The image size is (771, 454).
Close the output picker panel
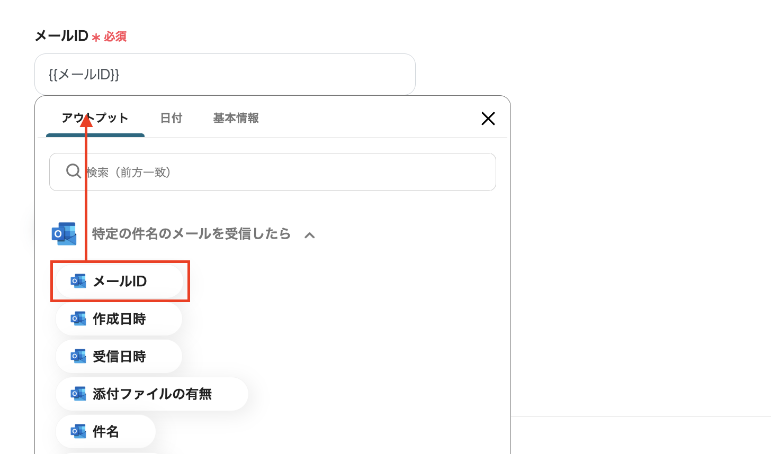pyautogui.click(x=488, y=119)
